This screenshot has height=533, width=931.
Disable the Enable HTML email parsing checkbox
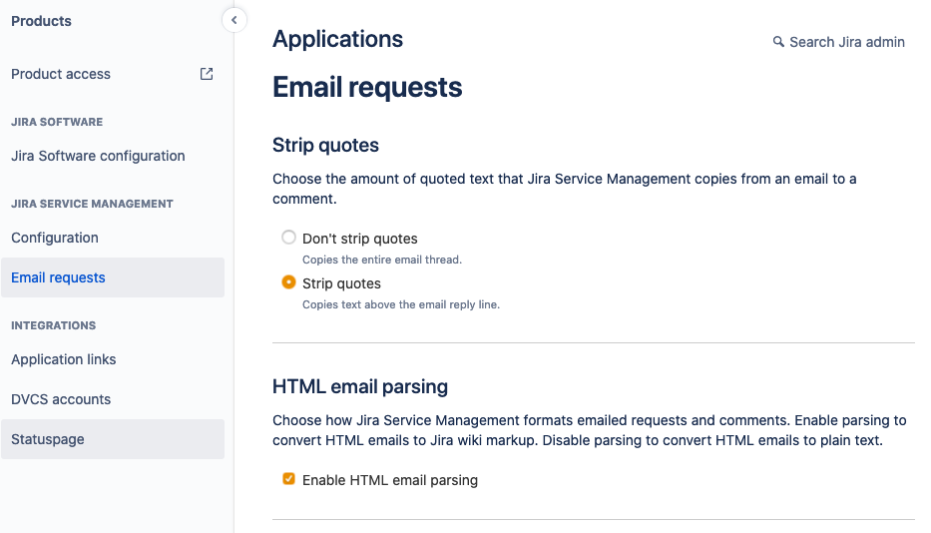pos(289,479)
